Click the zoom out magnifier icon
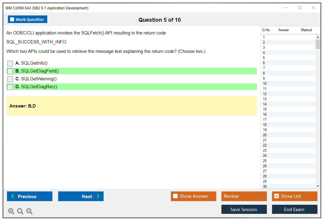The image size is (325, 222). click(x=29, y=211)
